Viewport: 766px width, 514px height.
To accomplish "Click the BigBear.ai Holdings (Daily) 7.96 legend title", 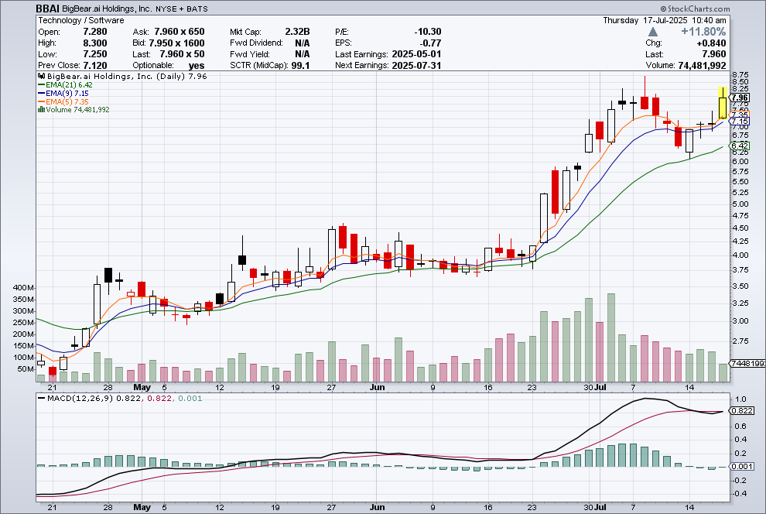I will (x=128, y=76).
